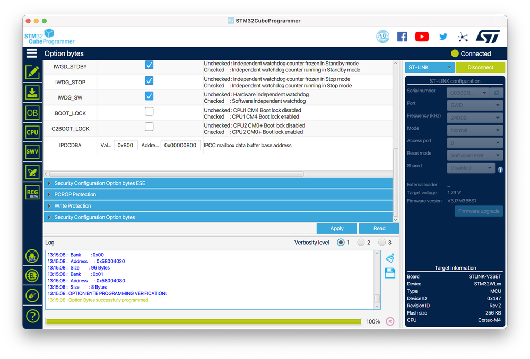Click the 10 year anniversary badge
The image size is (530, 359).
point(383,37)
